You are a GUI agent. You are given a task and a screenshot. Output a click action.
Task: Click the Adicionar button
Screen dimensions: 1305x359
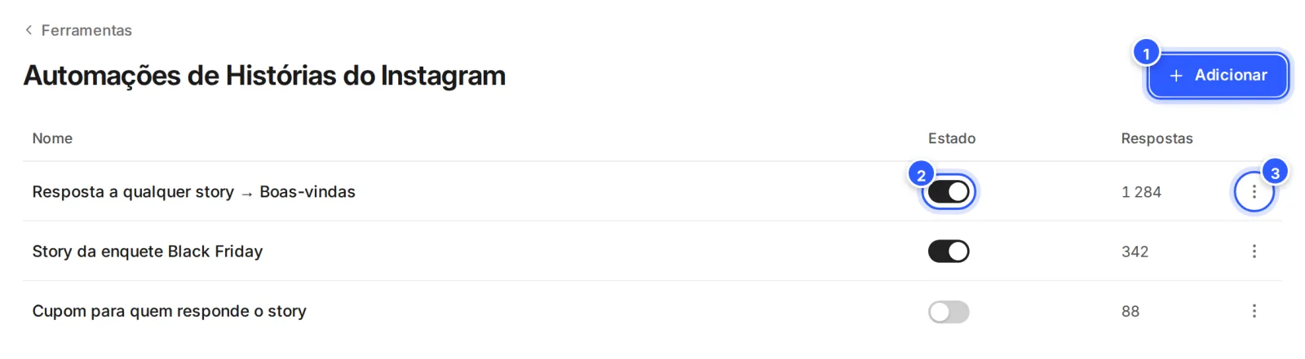pos(1218,76)
